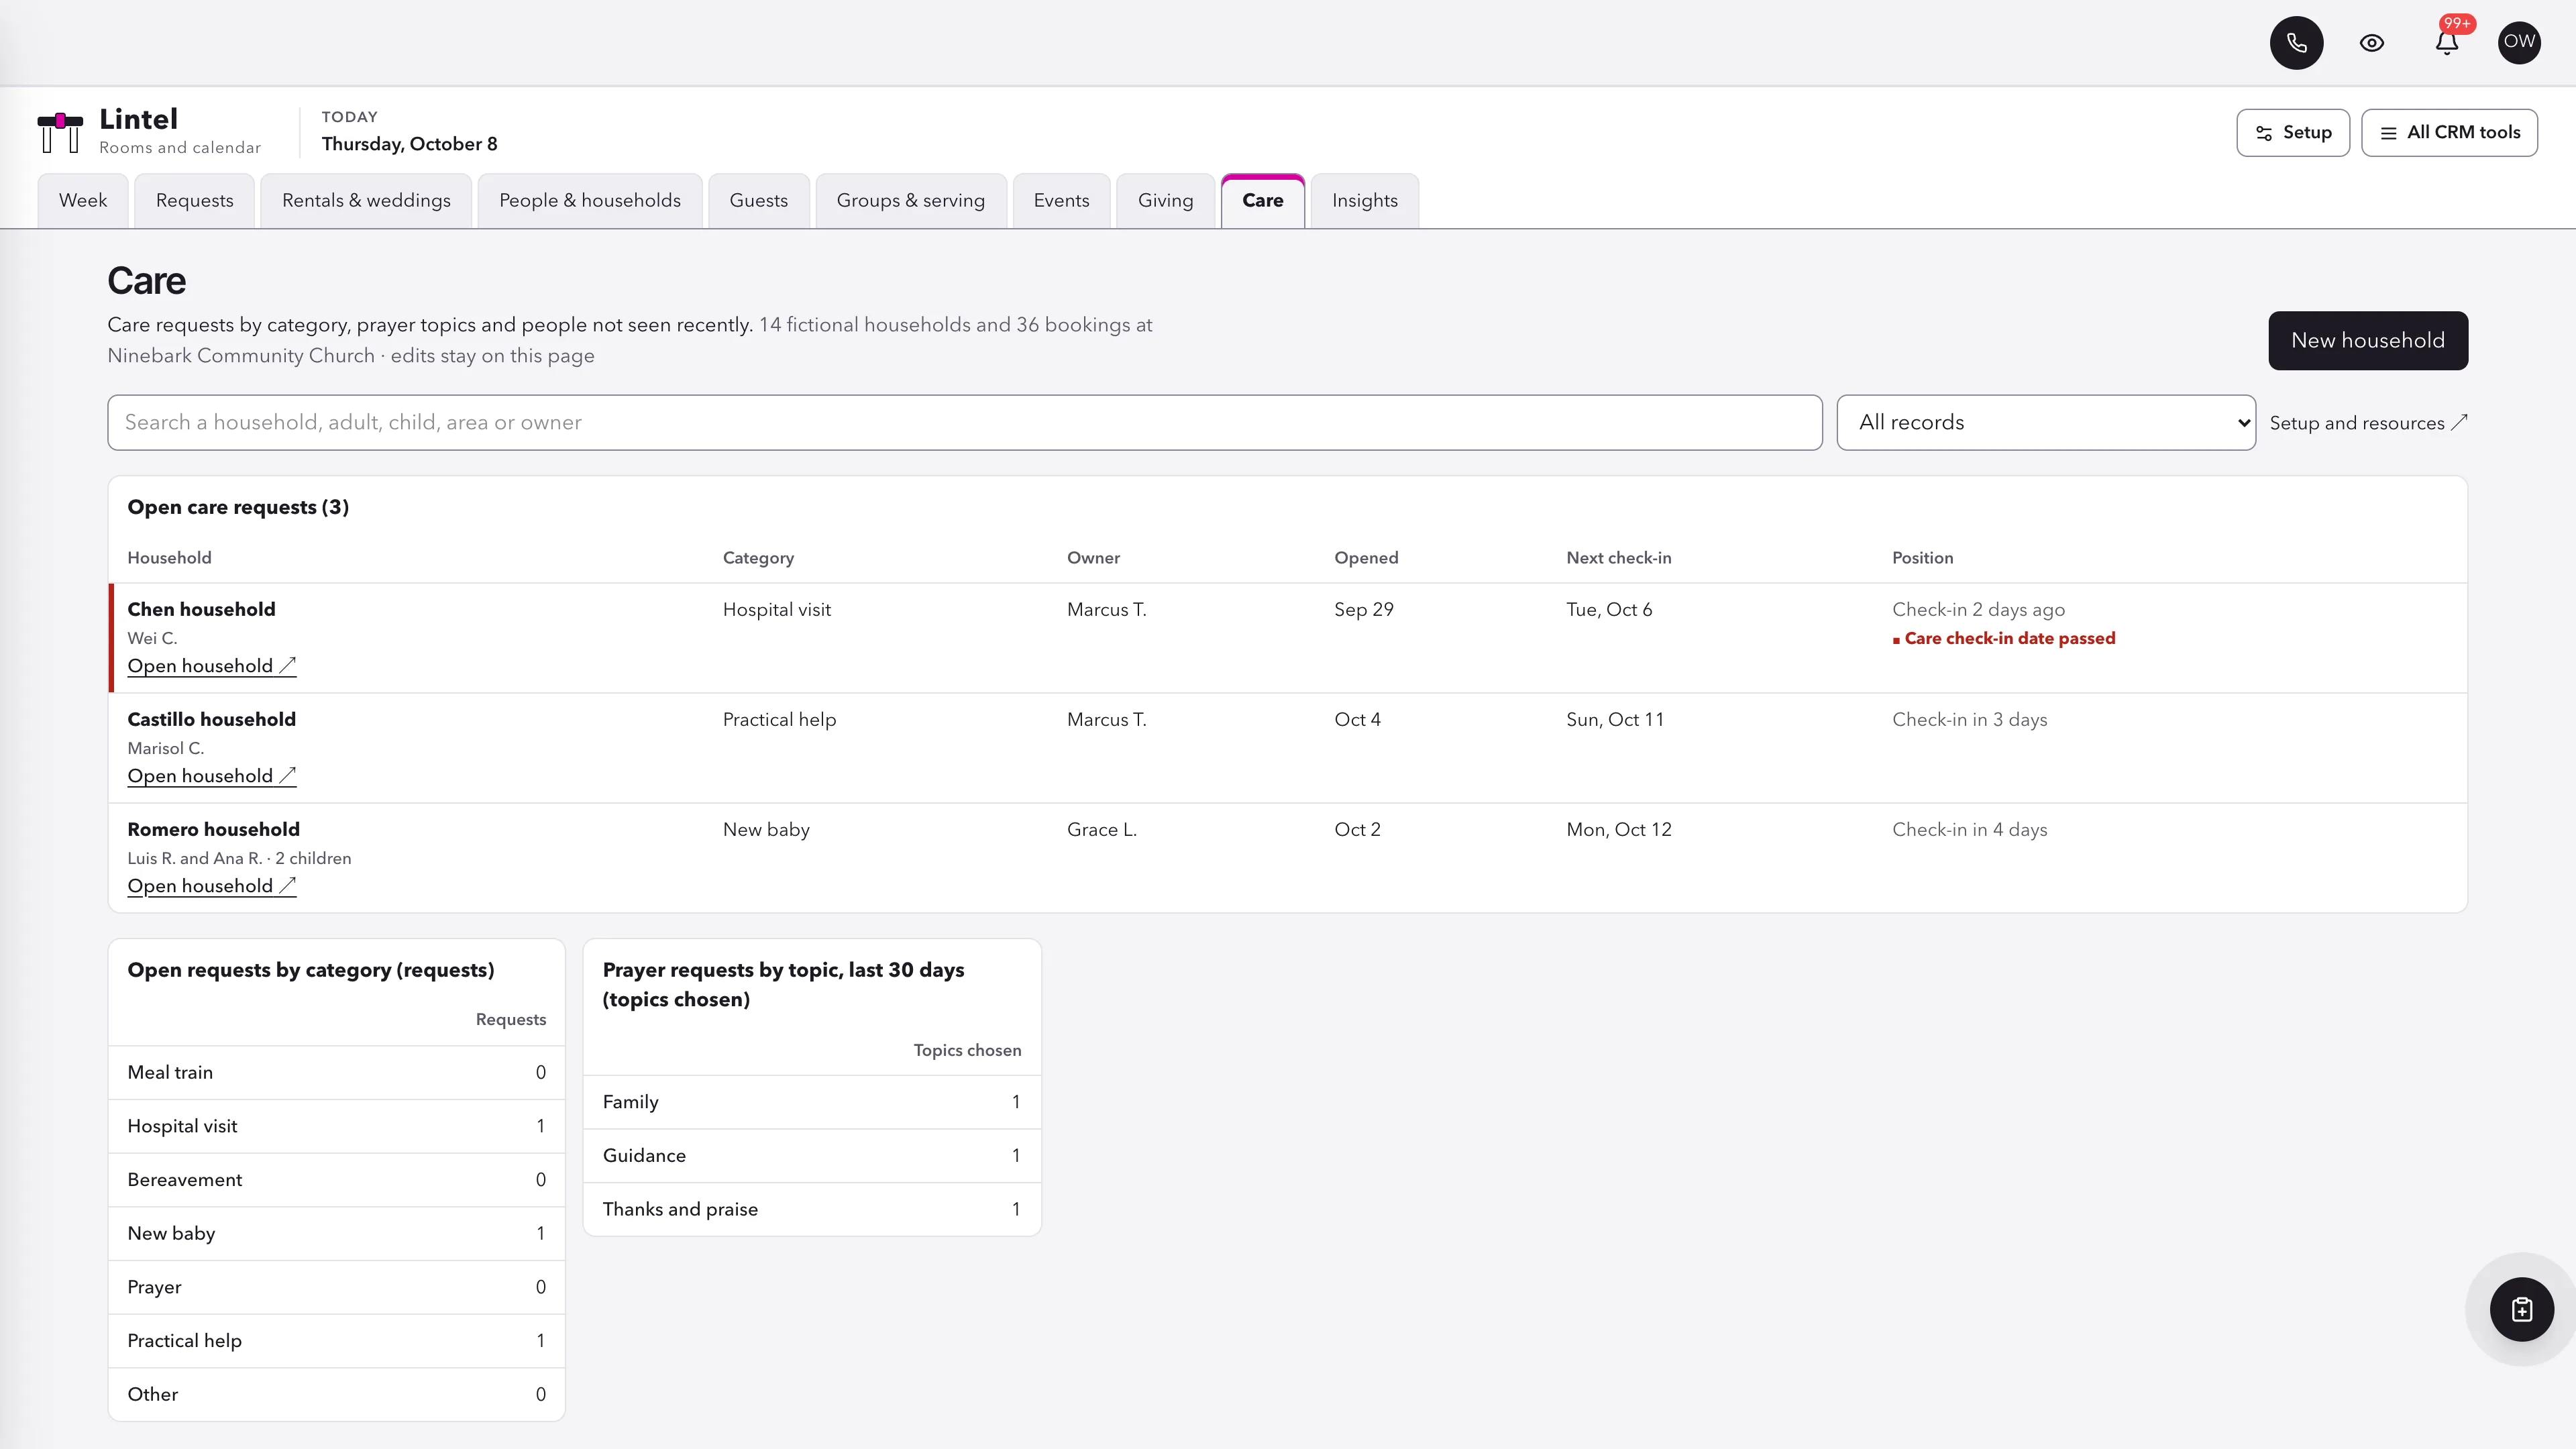The height and width of the screenshot is (1449, 2576).
Task: Click the Romero household name
Action: (213, 829)
